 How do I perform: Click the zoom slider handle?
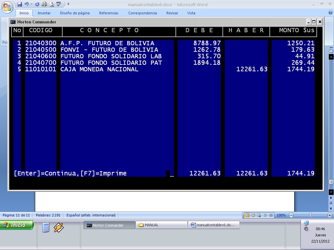point(310,215)
